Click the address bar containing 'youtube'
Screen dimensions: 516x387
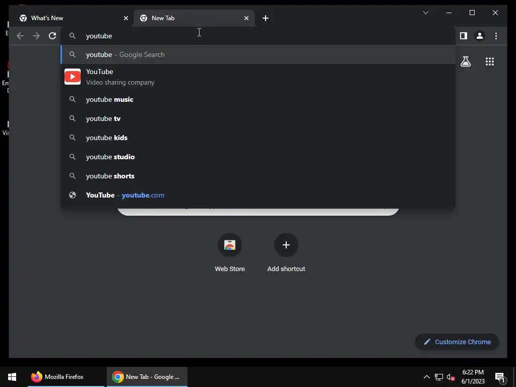(258, 36)
